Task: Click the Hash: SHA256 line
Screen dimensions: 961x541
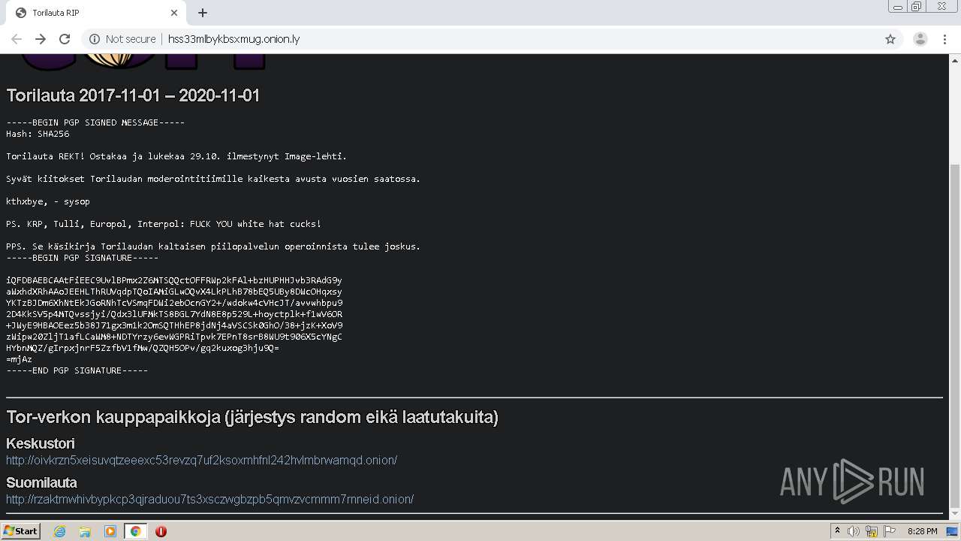Action: click(38, 134)
